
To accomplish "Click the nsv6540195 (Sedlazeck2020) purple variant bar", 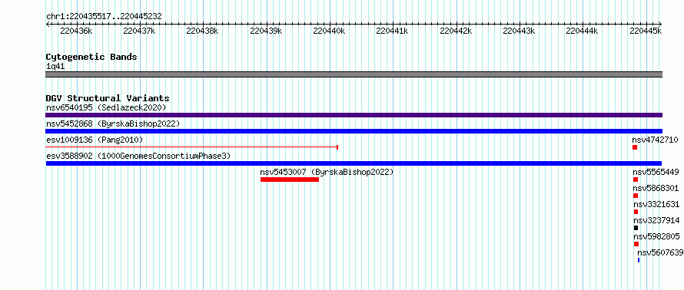I will click(x=354, y=115).
